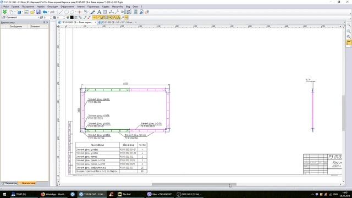Viewport: 352px width, 198px height.
Task: Open the Правка menu
Action: tap(15, 7)
